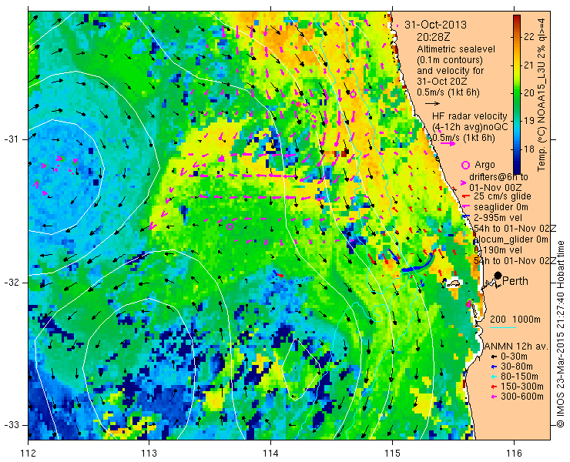
Task: Select the '01-Nov 00Z' drifter end time
Action: [x=495, y=188]
